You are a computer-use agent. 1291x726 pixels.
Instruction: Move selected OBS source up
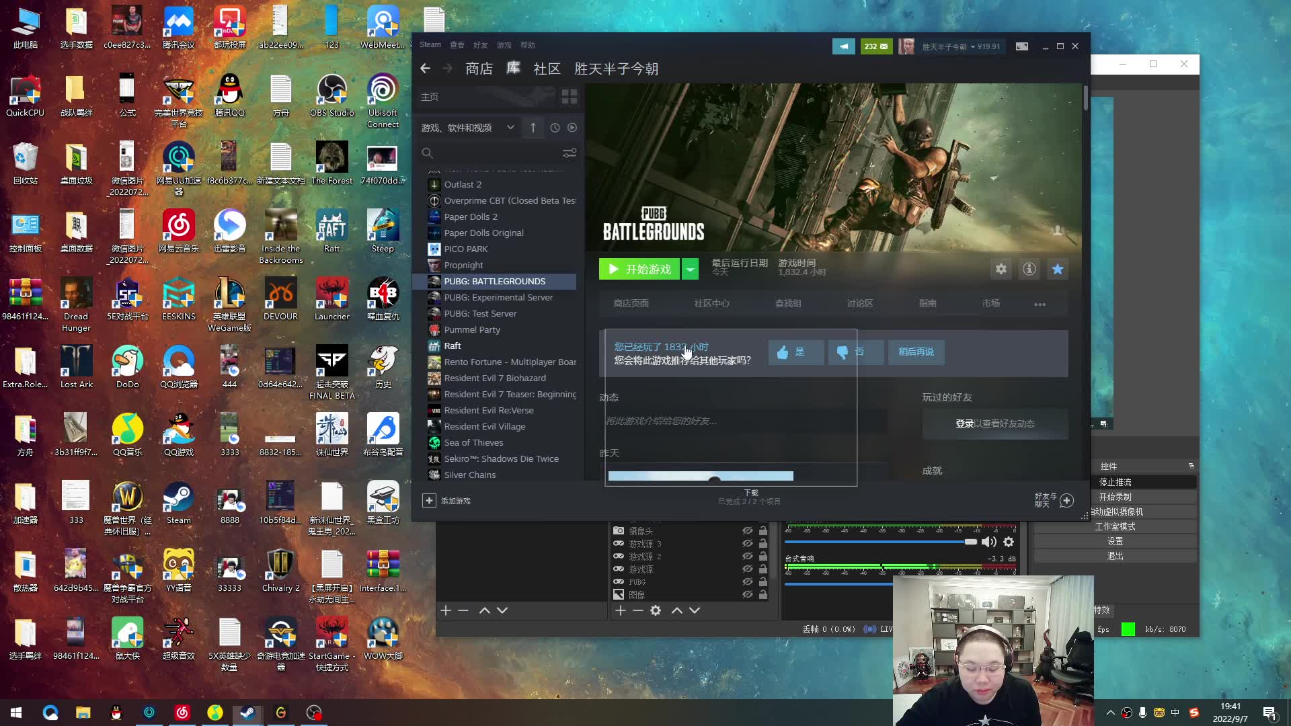(x=677, y=610)
